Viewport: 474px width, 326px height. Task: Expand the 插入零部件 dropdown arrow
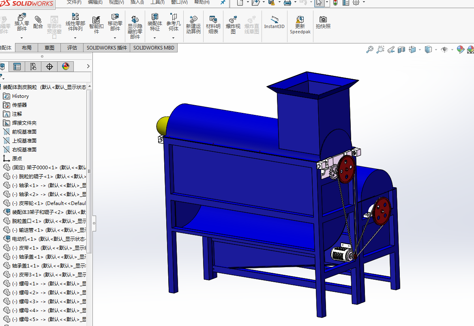tap(21, 38)
